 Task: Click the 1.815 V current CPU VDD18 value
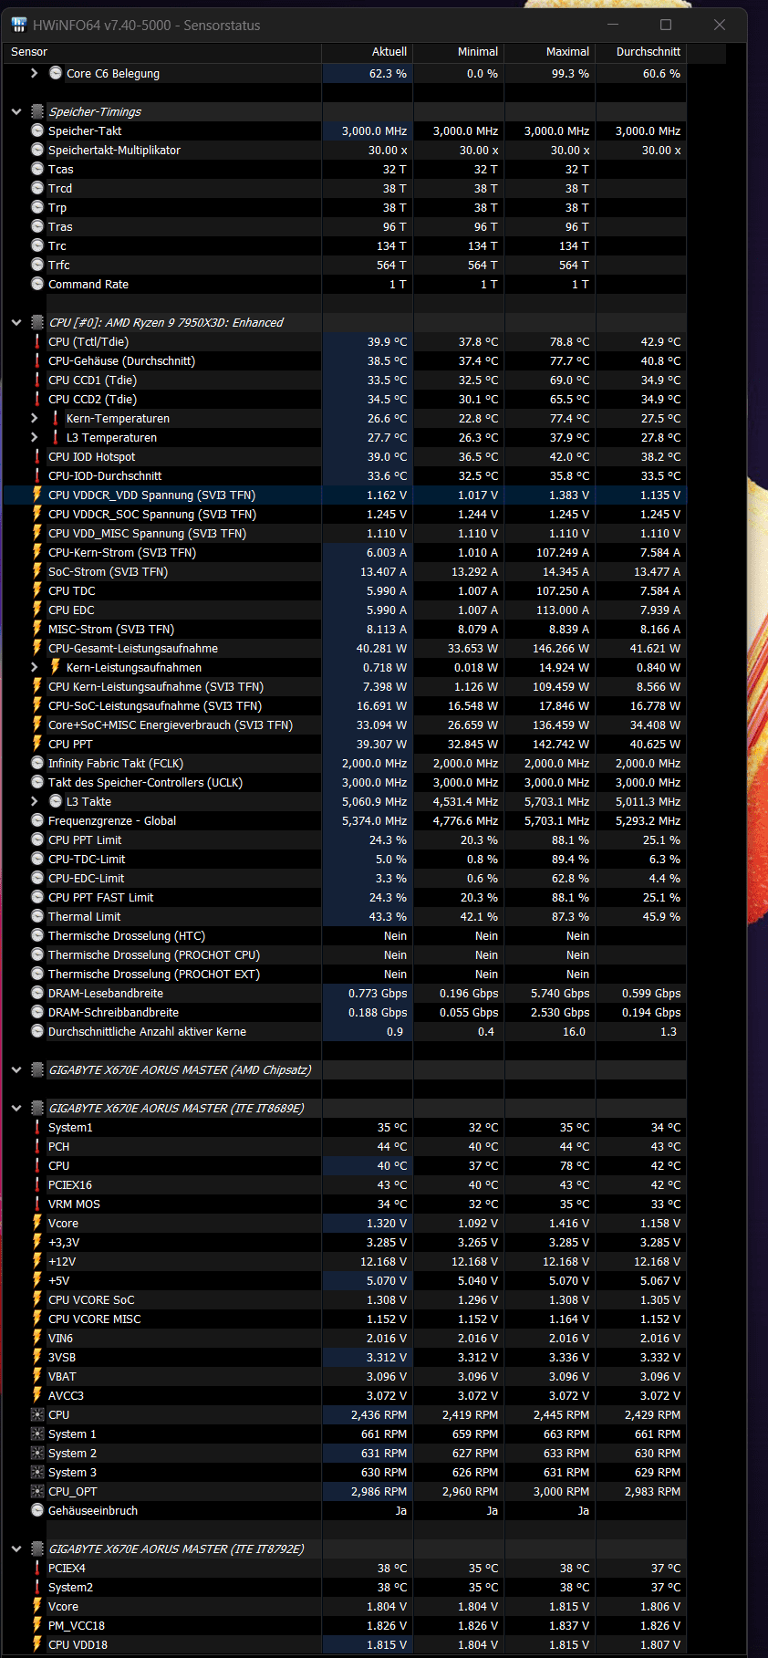[387, 1644]
